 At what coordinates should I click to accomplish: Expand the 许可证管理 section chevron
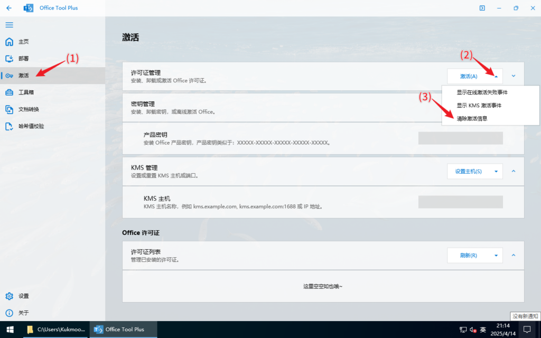point(514,76)
